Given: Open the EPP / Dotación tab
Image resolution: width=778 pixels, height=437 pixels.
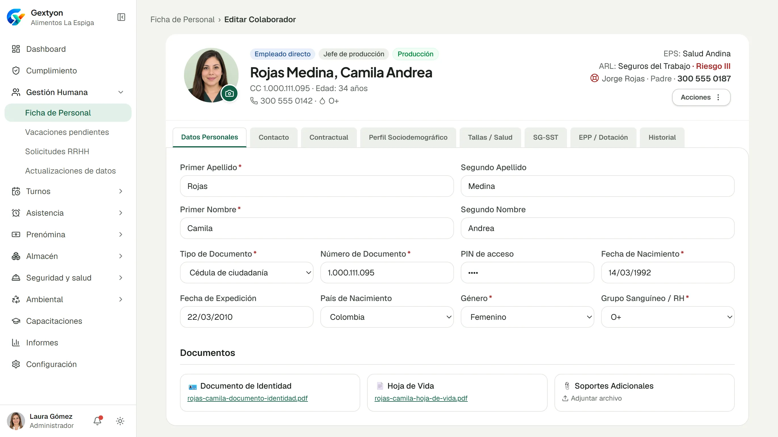Looking at the screenshot, I should [603, 137].
